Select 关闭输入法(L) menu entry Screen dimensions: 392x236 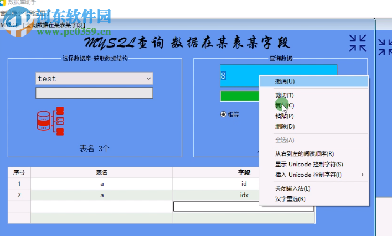point(314,188)
